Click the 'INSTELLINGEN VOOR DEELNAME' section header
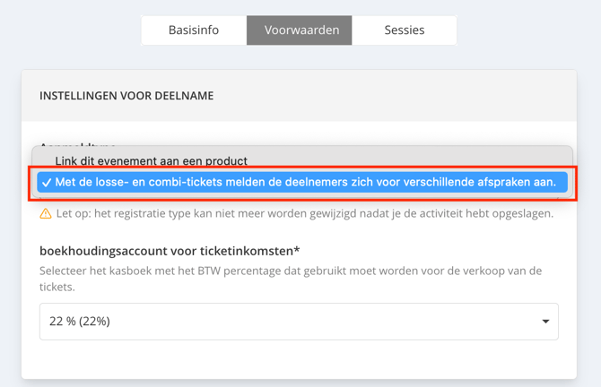601x387 pixels. click(126, 96)
